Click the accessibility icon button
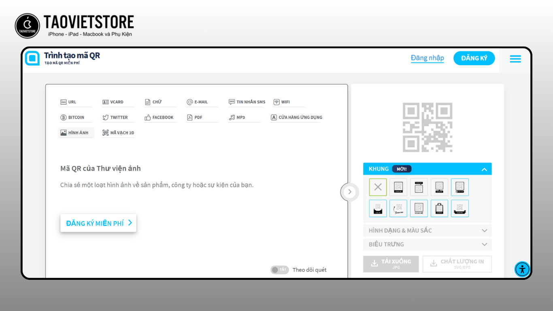 (x=522, y=269)
